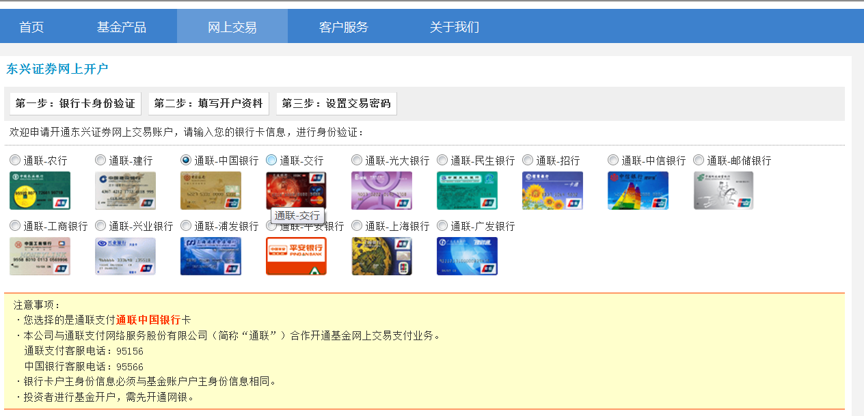The width and height of the screenshot is (864, 416).
Task: Open the 关于我们 navigation tab
Action: point(454,27)
